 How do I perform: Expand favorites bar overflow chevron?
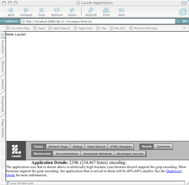(184, 28)
